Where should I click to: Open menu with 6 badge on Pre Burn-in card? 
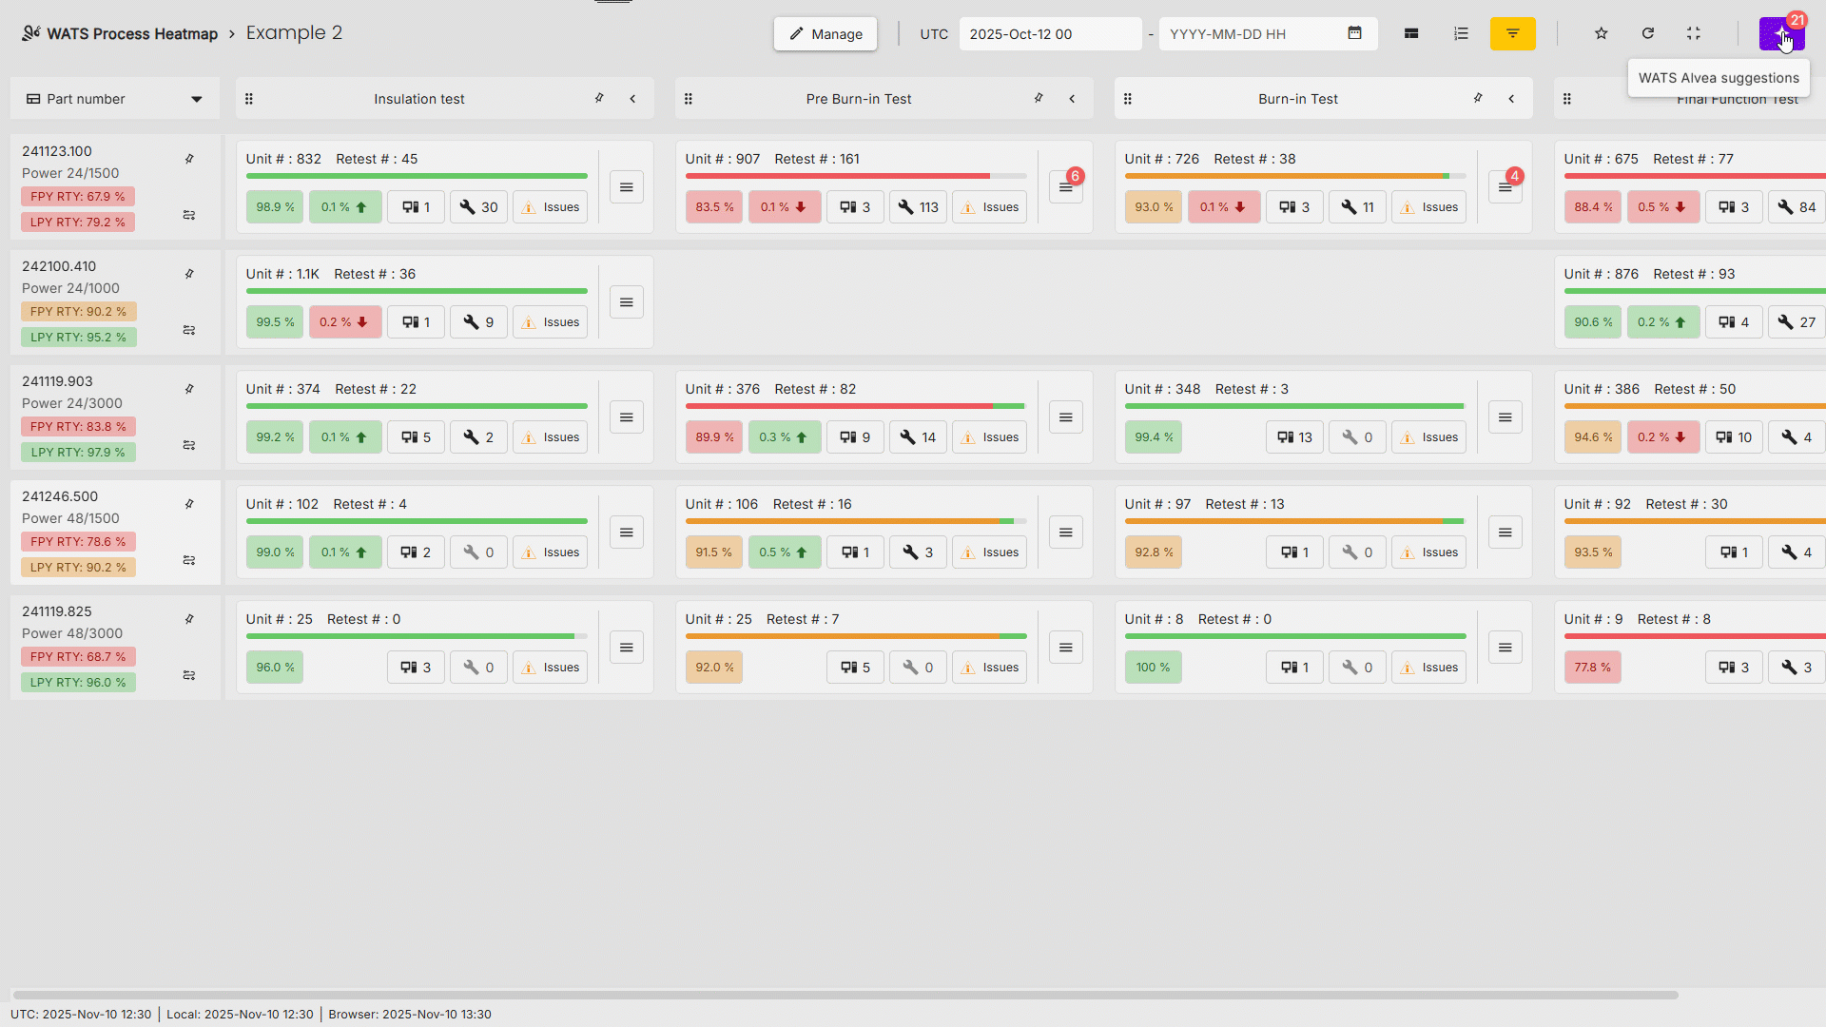coord(1066,187)
